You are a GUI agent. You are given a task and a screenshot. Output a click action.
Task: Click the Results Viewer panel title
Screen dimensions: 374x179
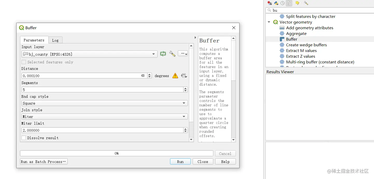coord(280,72)
